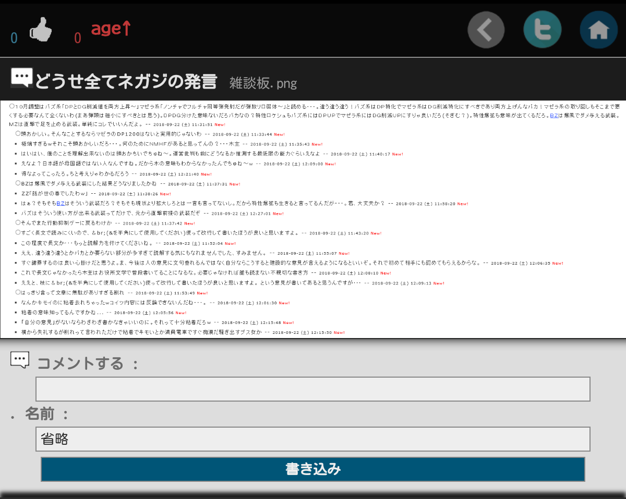Viewport: 626px width, 499px height.
Task: Focus the コメントする comment input box
Action: coord(313,389)
